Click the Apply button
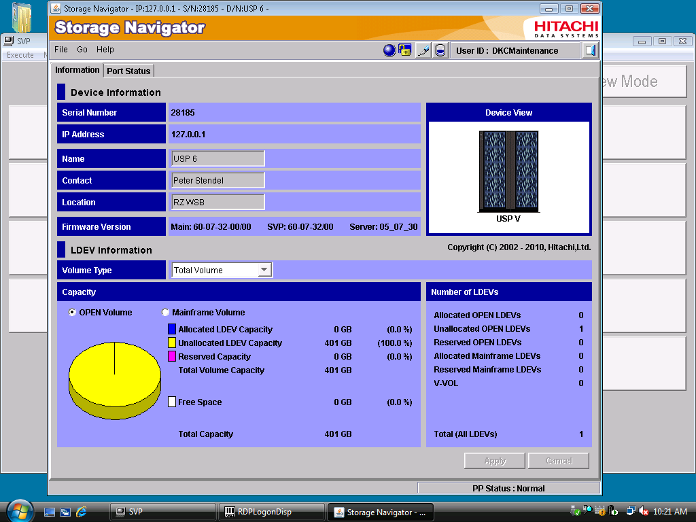 point(495,461)
